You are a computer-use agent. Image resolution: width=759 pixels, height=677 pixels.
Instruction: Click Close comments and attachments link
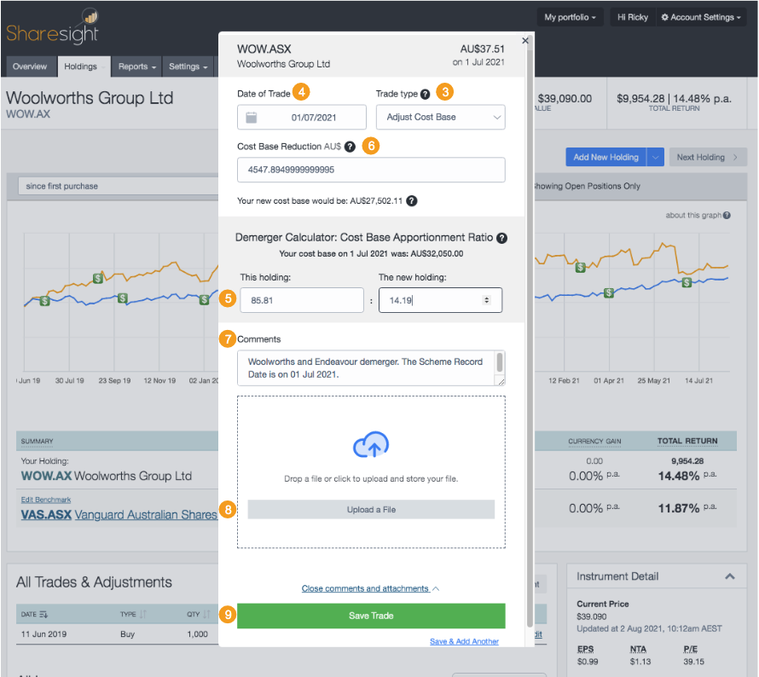[370, 588]
